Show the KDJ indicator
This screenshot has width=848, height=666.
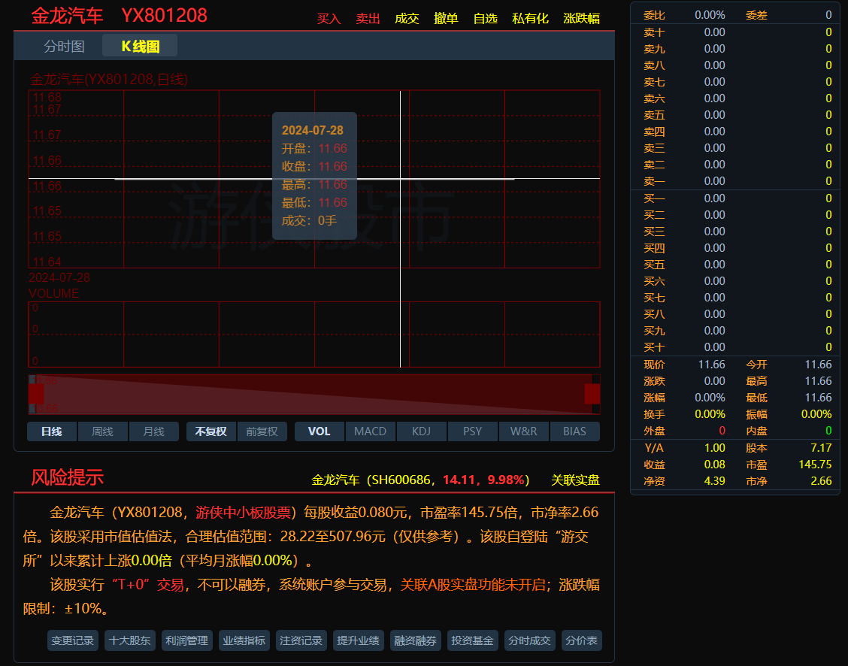tap(421, 431)
